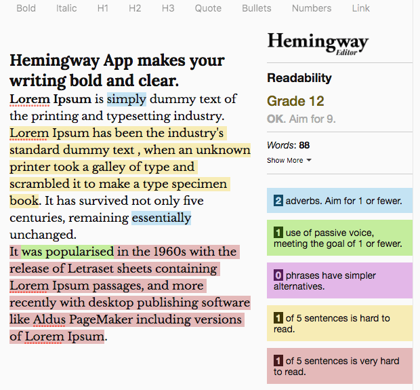420x390 pixels.
Task: Select the purple simpler phrases legend box
Action: 339,280
